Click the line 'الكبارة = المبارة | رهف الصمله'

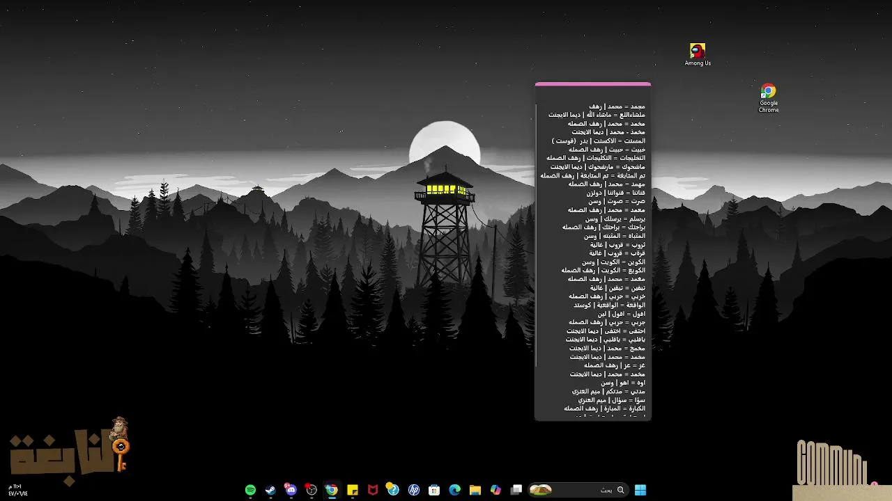point(605,408)
